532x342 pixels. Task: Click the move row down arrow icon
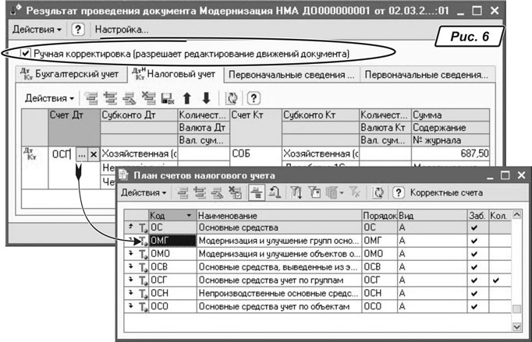click(206, 99)
